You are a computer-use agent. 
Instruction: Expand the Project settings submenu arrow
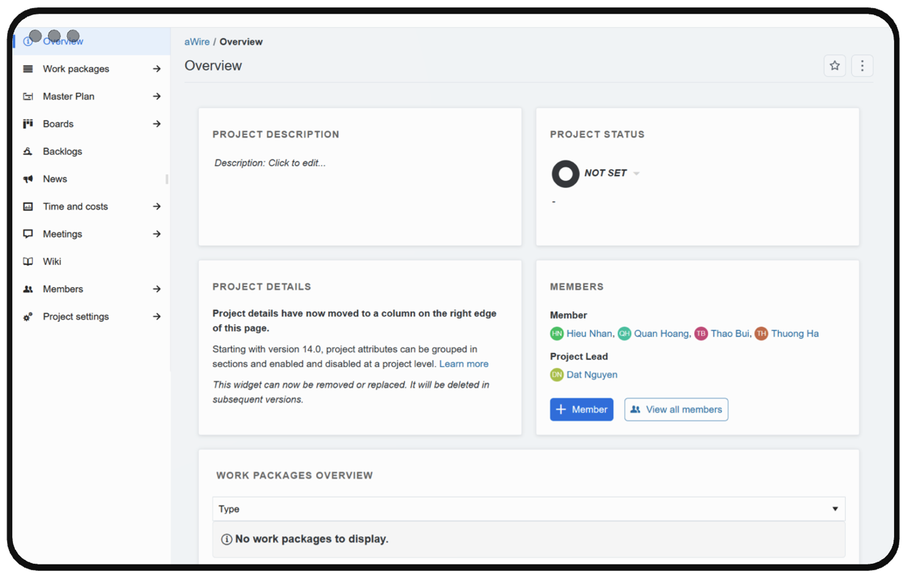coord(157,317)
